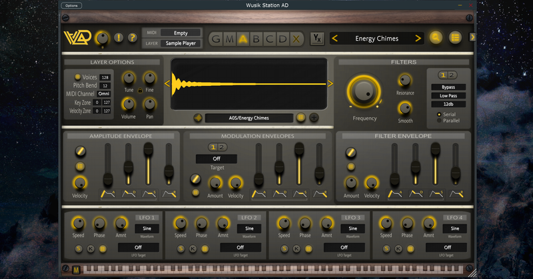Go to next preset arrow

click(418, 39)
